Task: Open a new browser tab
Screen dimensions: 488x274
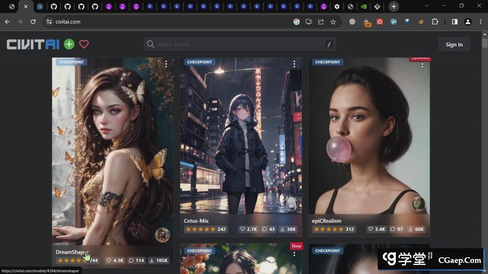Action: [394, 6]
